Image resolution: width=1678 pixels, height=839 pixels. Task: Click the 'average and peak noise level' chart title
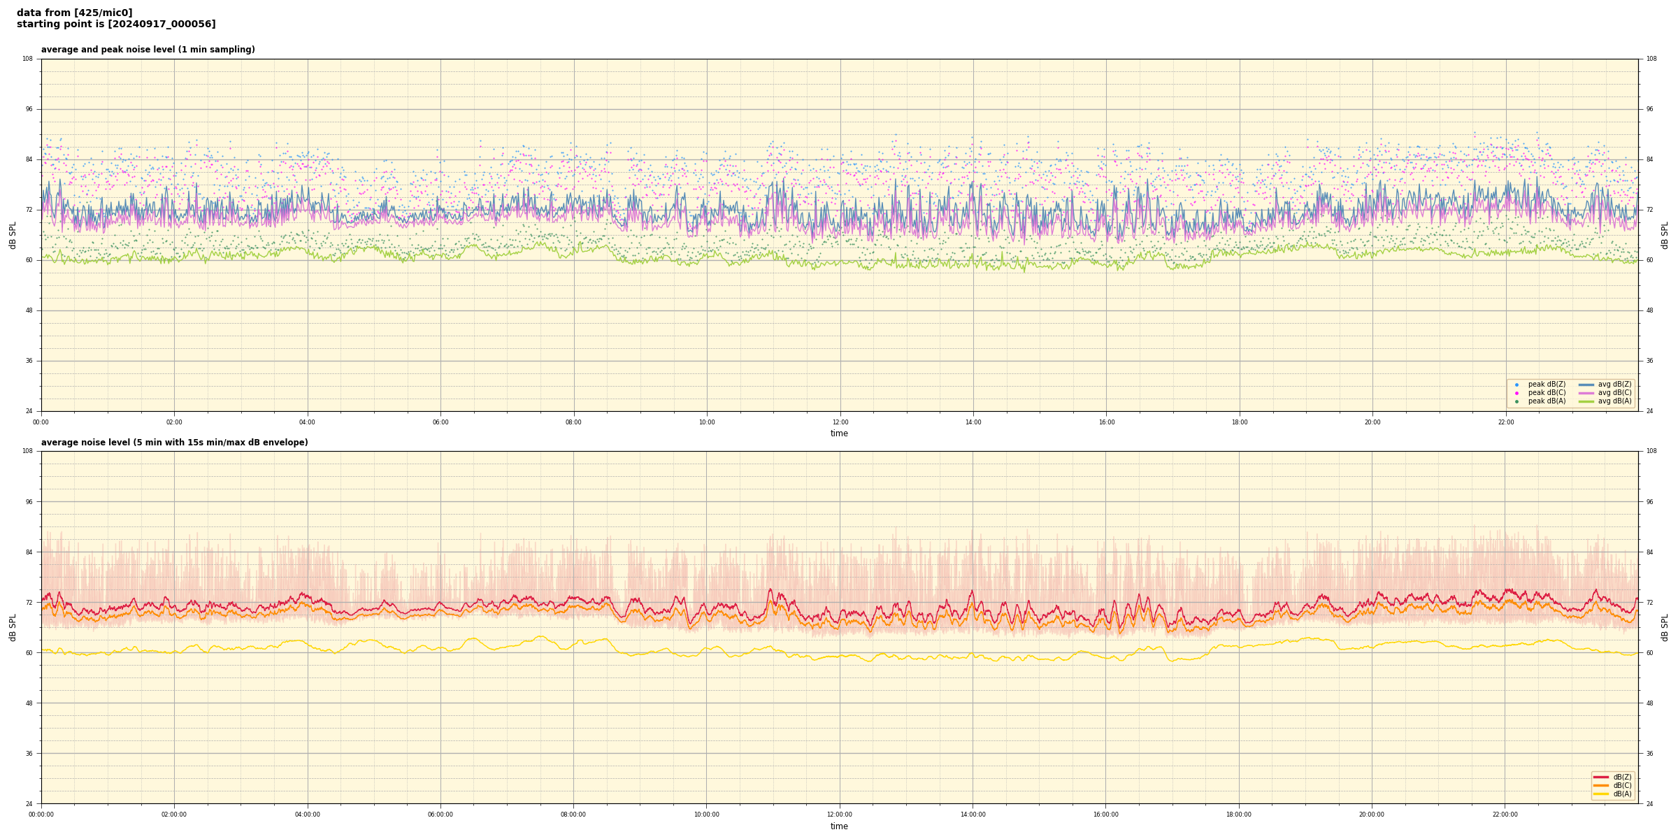click(x=148, y=50)
